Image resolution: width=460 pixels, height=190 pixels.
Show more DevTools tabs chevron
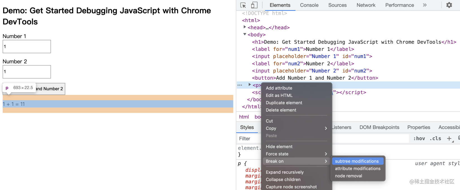[x=425, y=5]
